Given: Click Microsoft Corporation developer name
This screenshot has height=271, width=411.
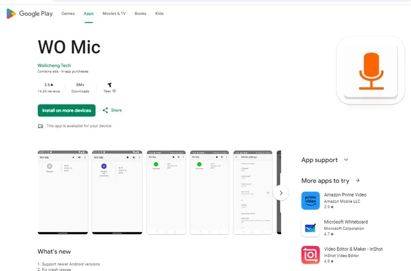Looking at the screenshot, I should 344,228.
